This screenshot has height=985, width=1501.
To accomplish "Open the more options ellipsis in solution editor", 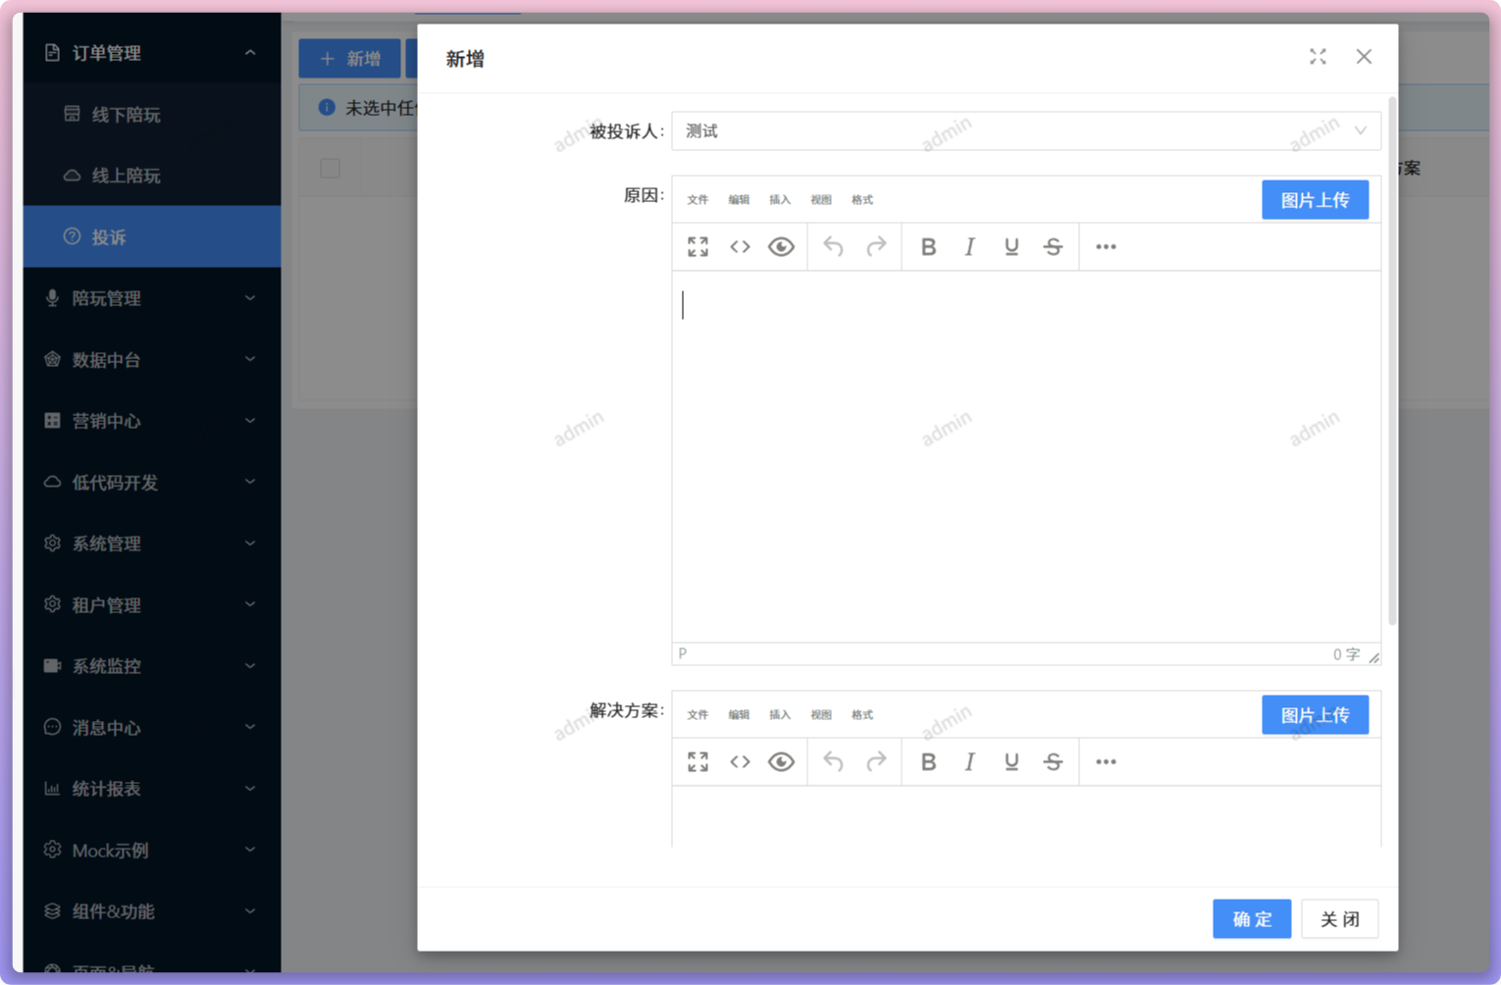I will point(1105,761).
